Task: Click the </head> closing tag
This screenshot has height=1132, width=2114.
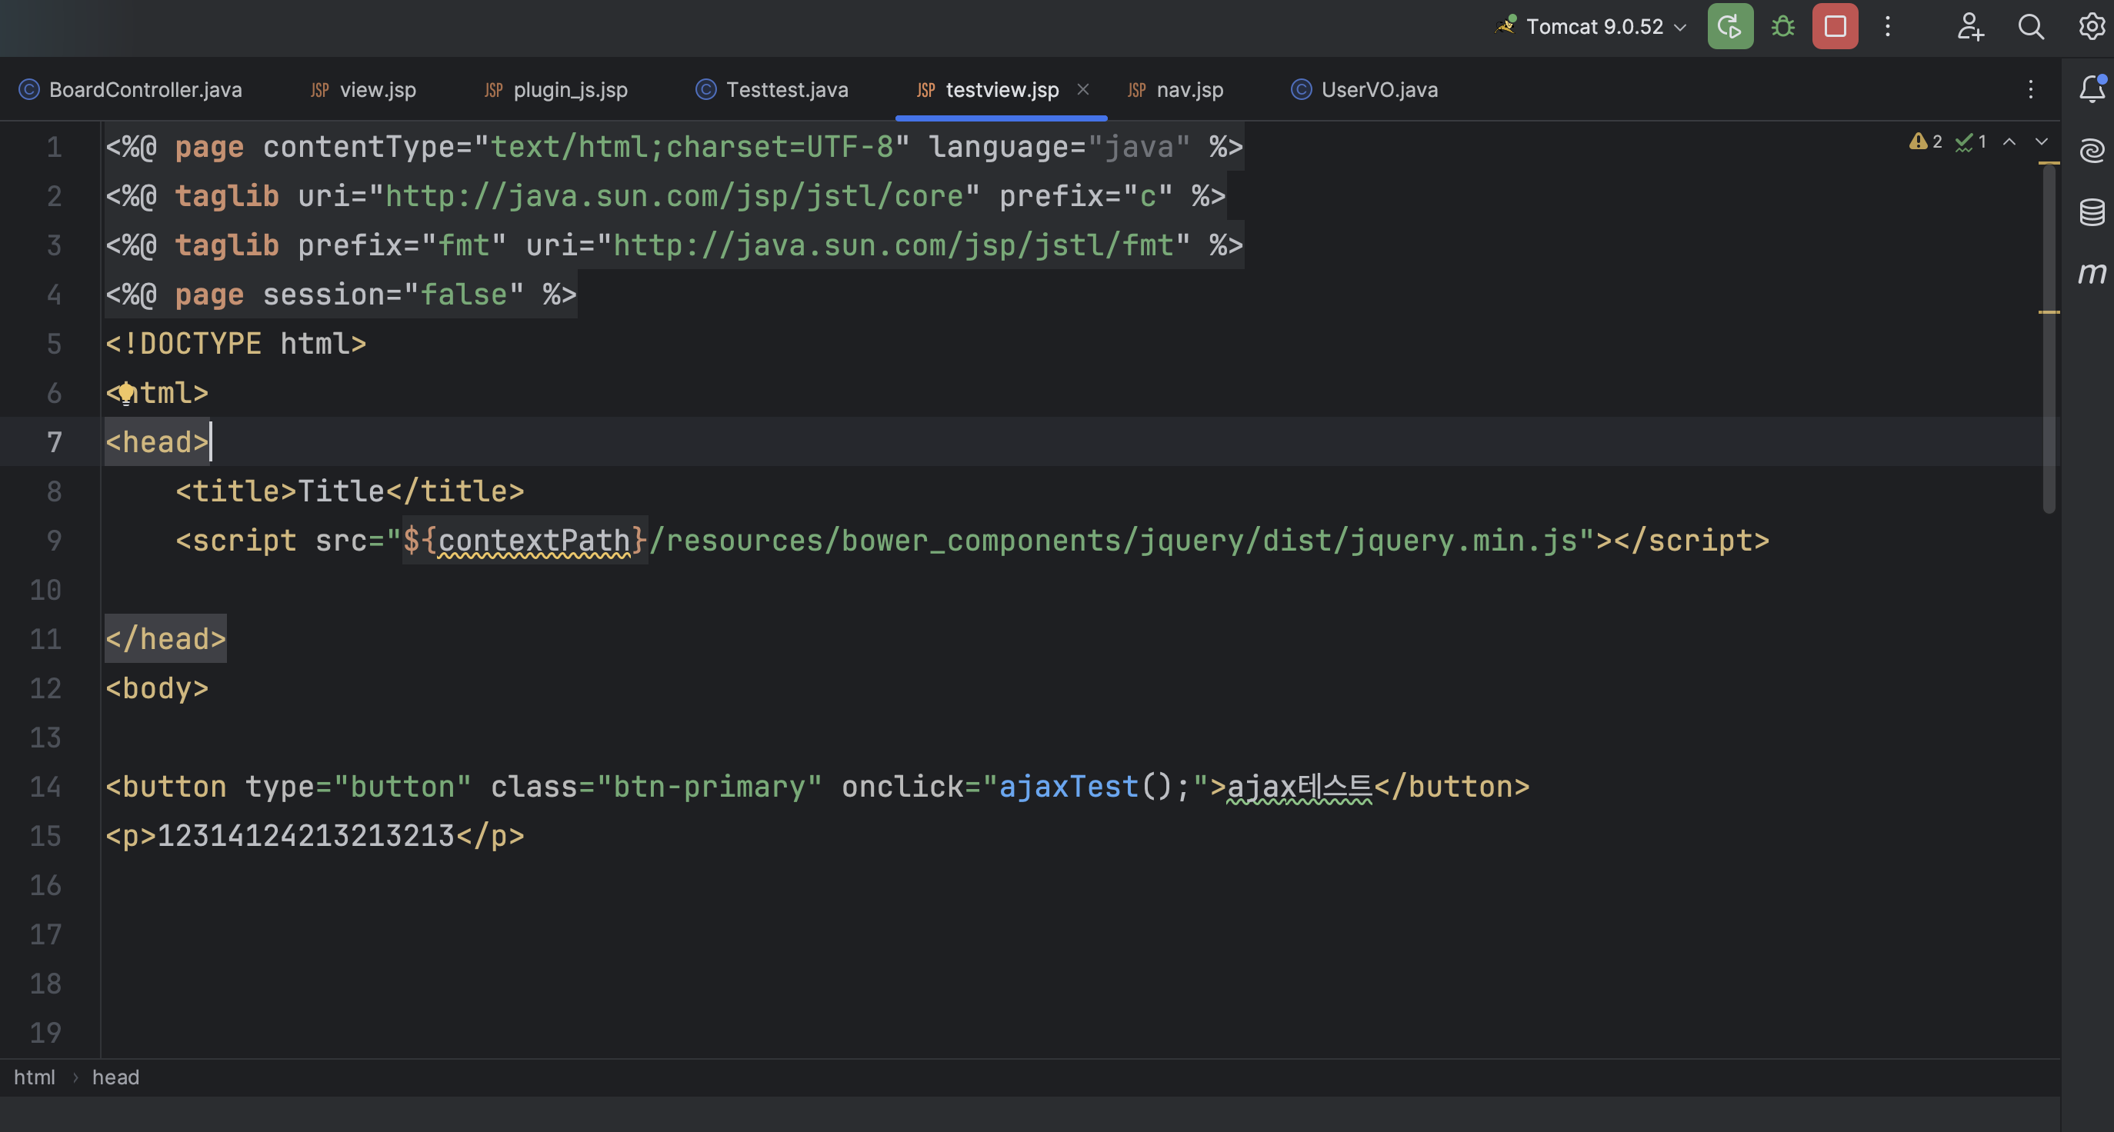Action: point(165,639)
